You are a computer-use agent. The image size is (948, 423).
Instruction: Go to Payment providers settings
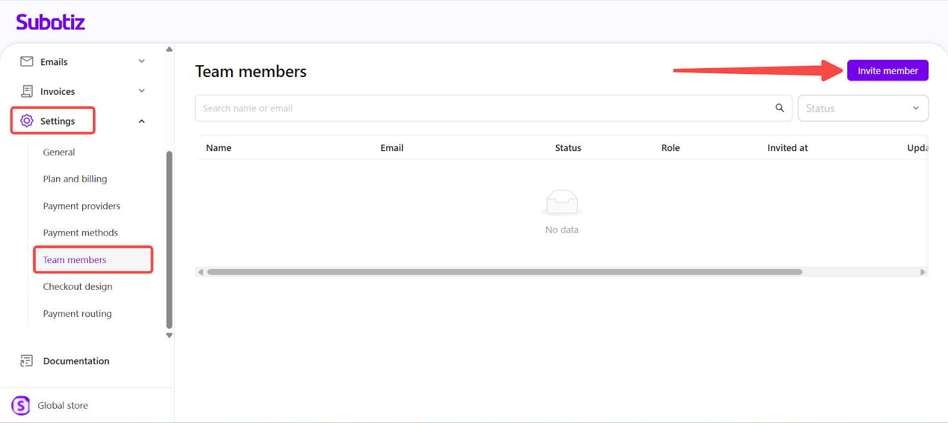pos(82,206)
